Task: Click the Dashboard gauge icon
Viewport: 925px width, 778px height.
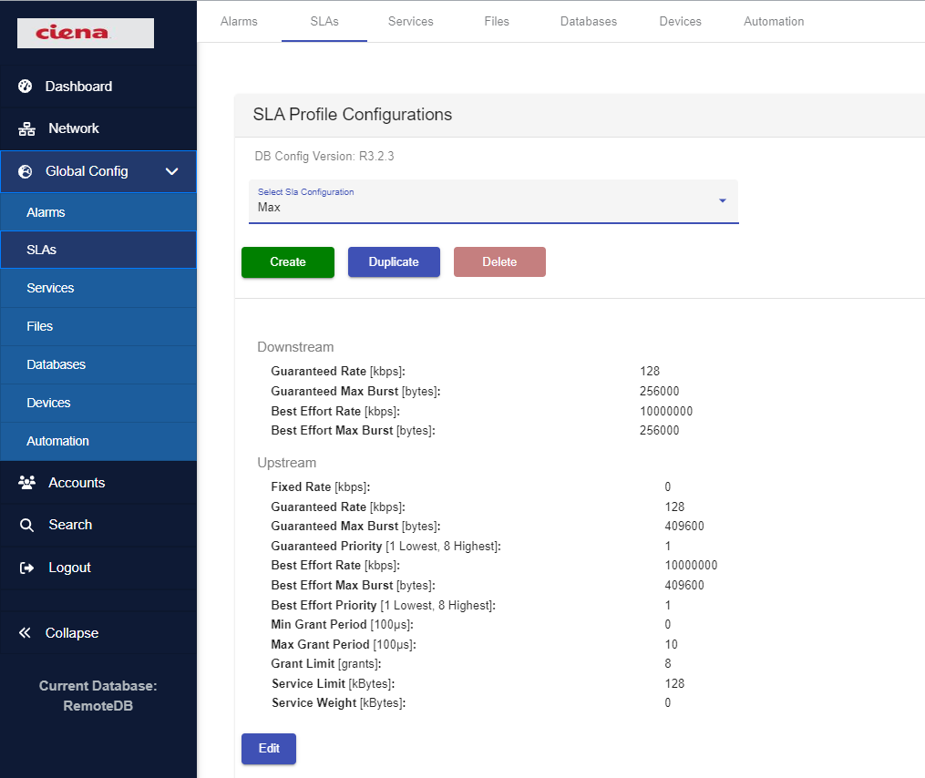Action: (x=25, y=87)
